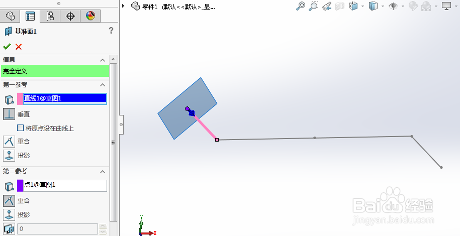
Task: Cancel plane creation with the red X
Action: [x=19, y=47]
